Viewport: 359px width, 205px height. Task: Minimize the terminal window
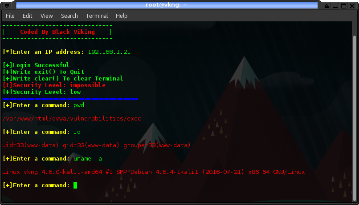coord(335,6)
